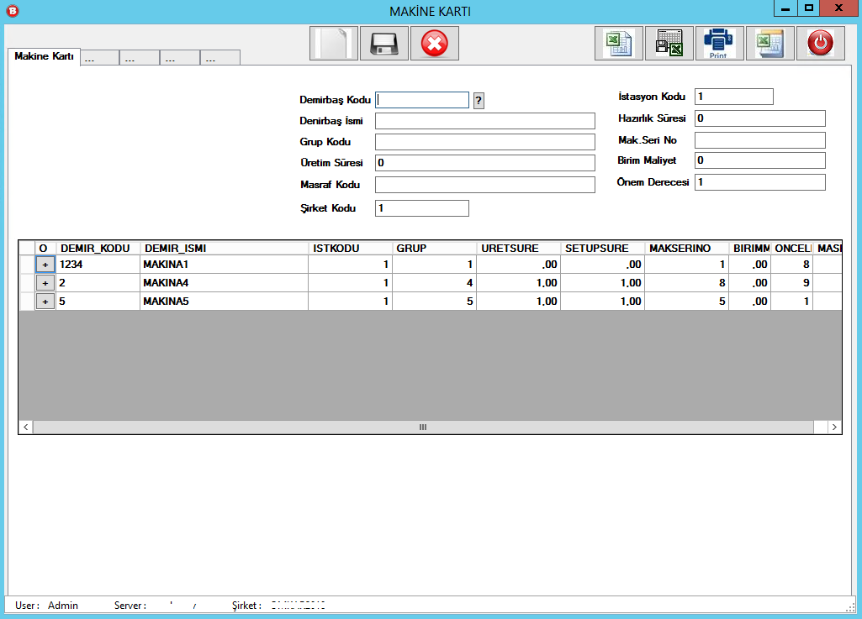Image resolution: width=862 pixels, height=619 pixels.
Task: Select the first blank tab after Makine Kartı
Action: pos(98,58)
